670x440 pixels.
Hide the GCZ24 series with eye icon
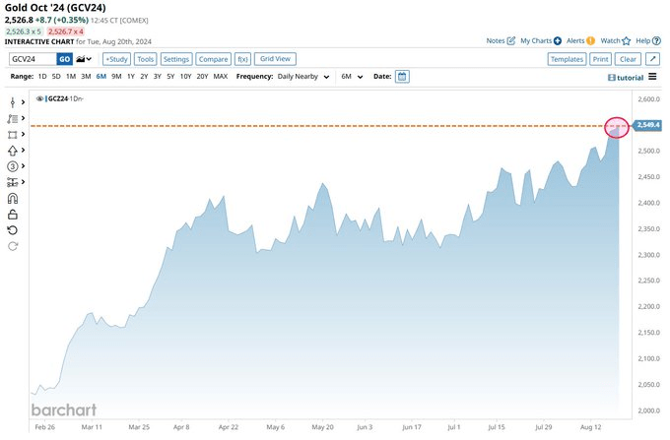(40, 98)
